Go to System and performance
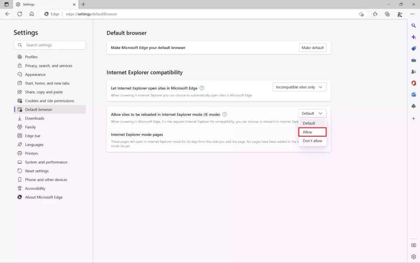Viewport: 420px width, 263px height. [x=50, y=162]
